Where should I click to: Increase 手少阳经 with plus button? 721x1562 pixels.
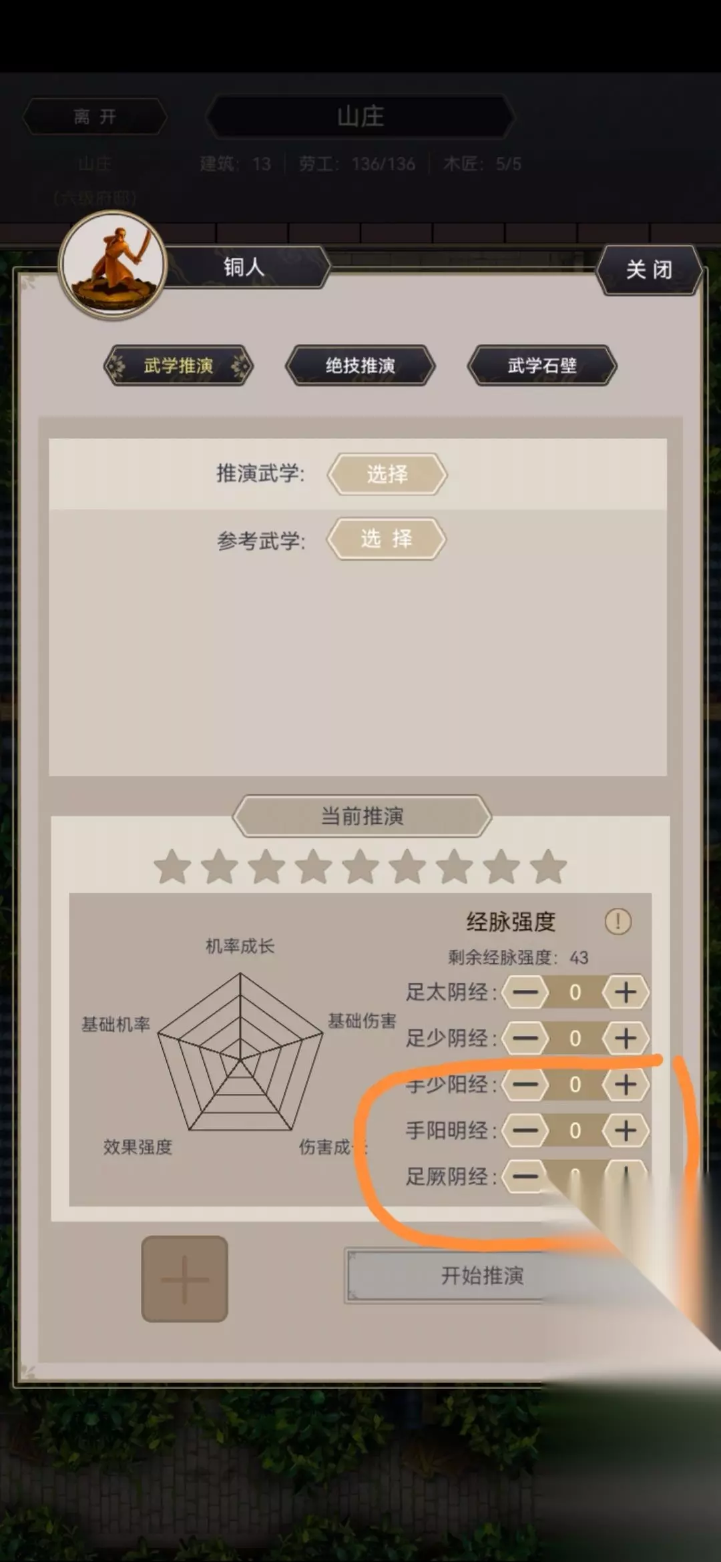click(x=625, y=1084)
